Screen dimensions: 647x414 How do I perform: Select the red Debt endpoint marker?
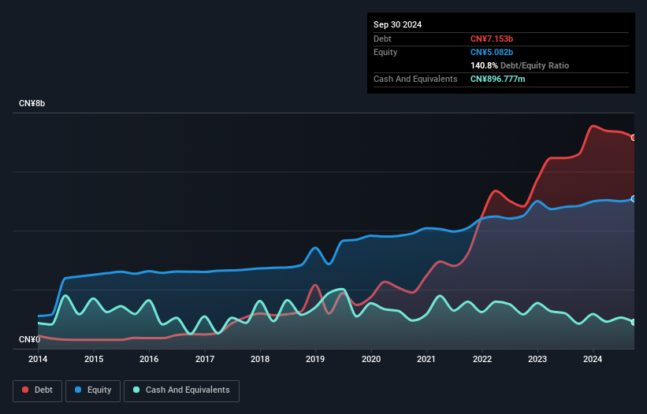click(634, 138)
